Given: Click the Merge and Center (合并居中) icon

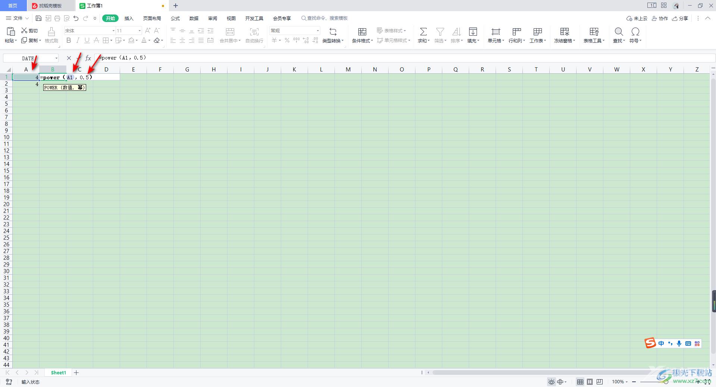Looking at the screenshot, I should [230, 32].
